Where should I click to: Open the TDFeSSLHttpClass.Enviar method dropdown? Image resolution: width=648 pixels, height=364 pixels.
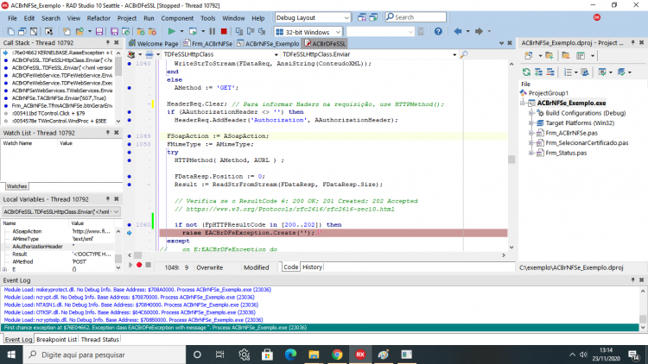pyautogui.click(x=454, y=54)
